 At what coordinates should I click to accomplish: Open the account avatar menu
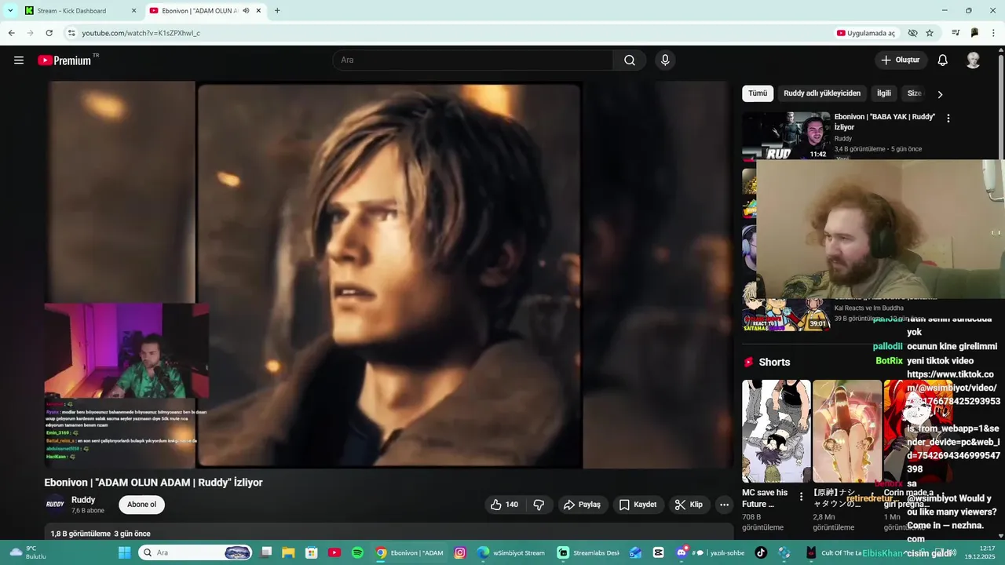[x=973, y=60]
